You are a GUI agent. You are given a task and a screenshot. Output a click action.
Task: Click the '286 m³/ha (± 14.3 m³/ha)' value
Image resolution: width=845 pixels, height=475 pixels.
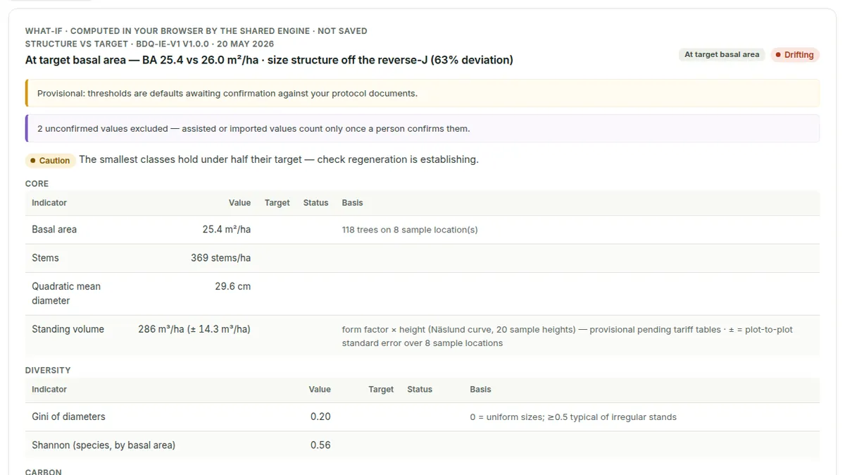click(194, 329)
